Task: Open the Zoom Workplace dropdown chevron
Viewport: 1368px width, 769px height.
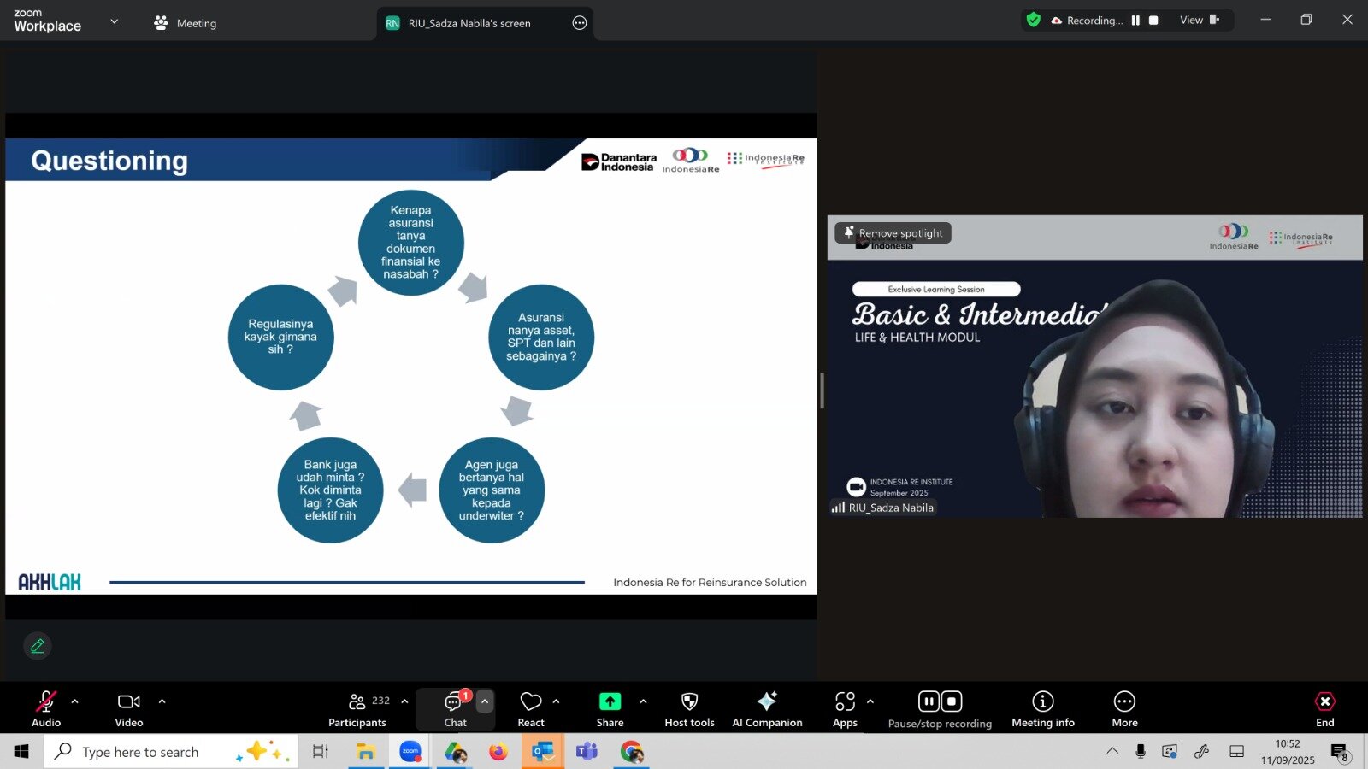Action: point(115,21)
